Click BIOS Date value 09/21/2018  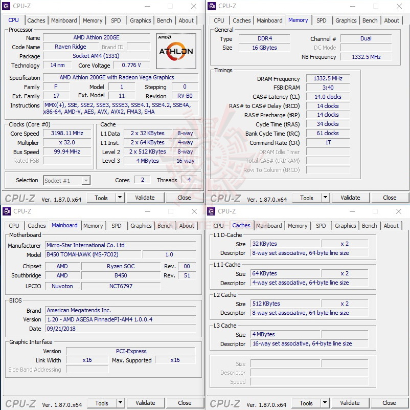point(121,329)
